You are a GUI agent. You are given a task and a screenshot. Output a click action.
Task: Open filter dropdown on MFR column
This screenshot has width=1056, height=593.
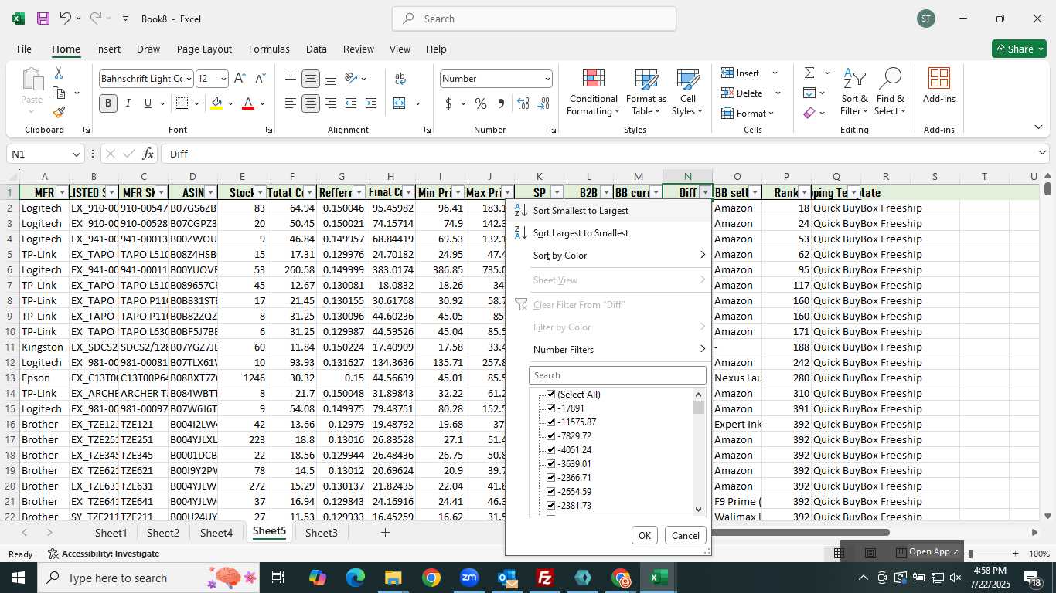(62, 192)
